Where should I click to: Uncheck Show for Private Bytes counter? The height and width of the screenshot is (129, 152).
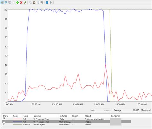(4, 124)
